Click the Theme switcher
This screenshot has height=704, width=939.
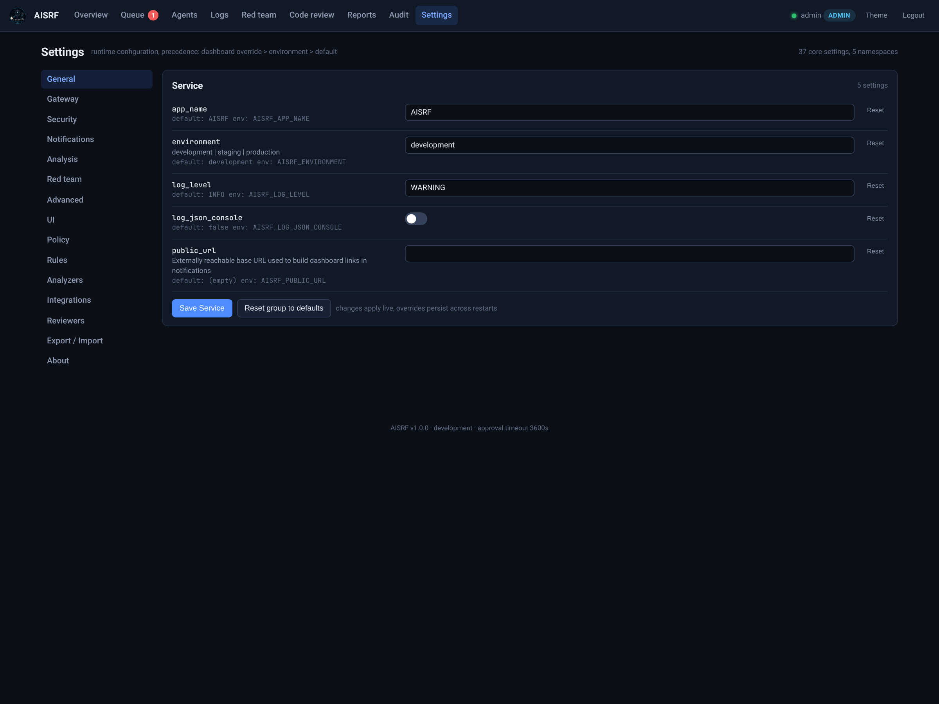876,15
